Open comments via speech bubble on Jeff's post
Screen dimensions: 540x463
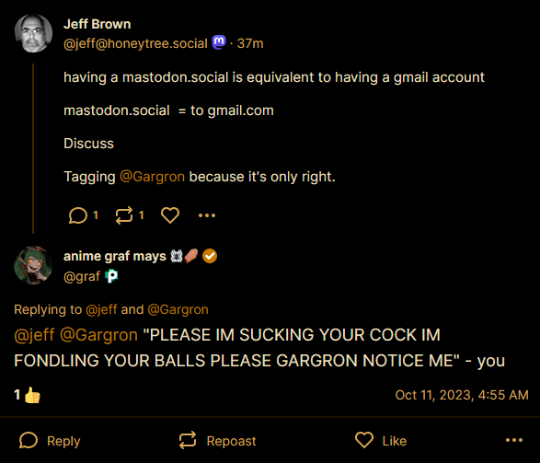tap(78, 215)
